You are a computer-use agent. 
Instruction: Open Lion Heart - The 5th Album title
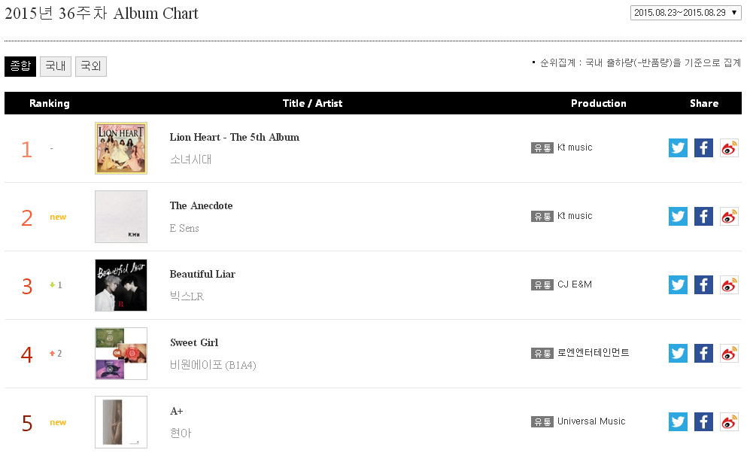pos(235,137)
